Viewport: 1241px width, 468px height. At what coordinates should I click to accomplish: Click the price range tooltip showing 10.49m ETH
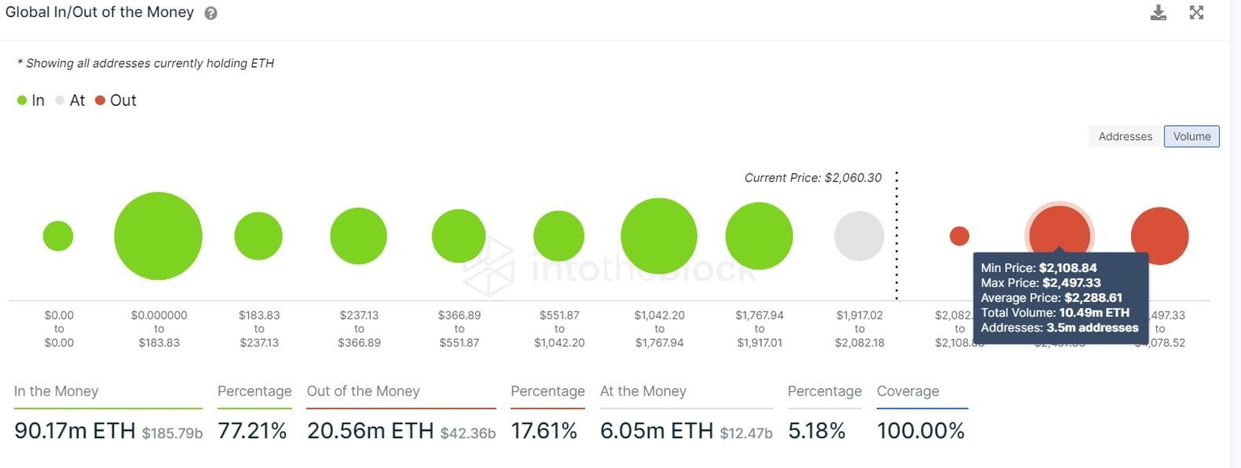point(1061,298)
